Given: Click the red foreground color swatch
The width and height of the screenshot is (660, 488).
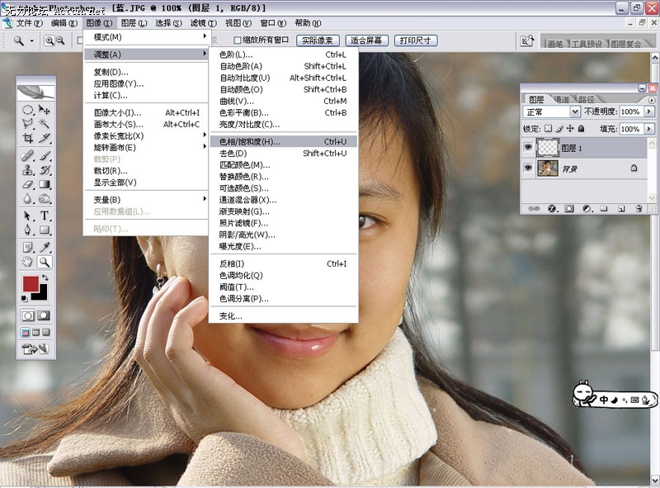Looking at the screenshot, I should click(30, 284).
